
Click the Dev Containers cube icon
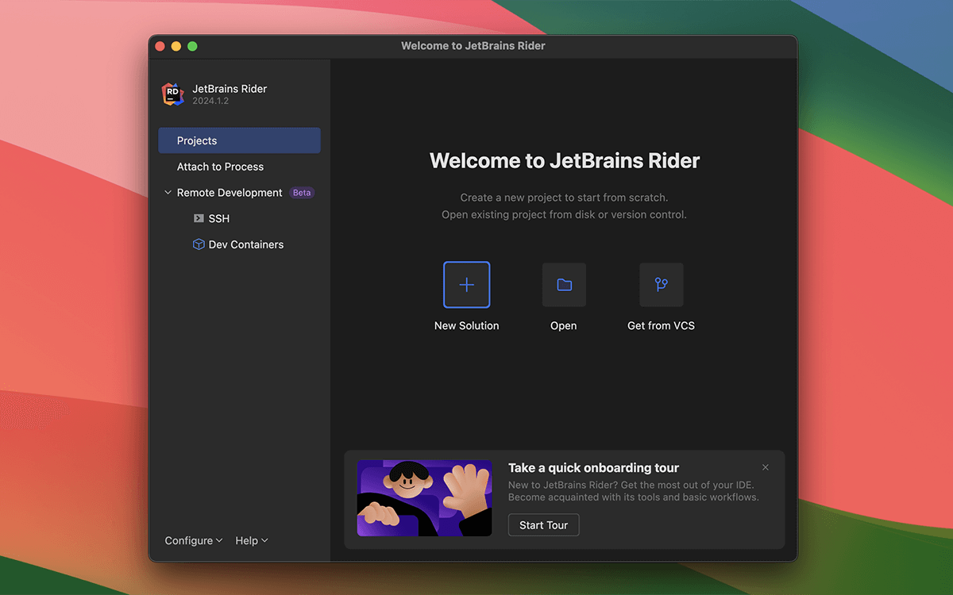point(199,244)
